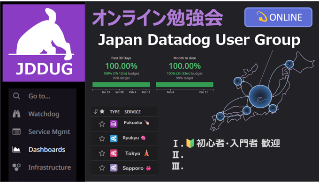This screenshot has height=182, width=319.
Task: Click the flower emoji next to Ryukyu
Action: coord(143,138)
